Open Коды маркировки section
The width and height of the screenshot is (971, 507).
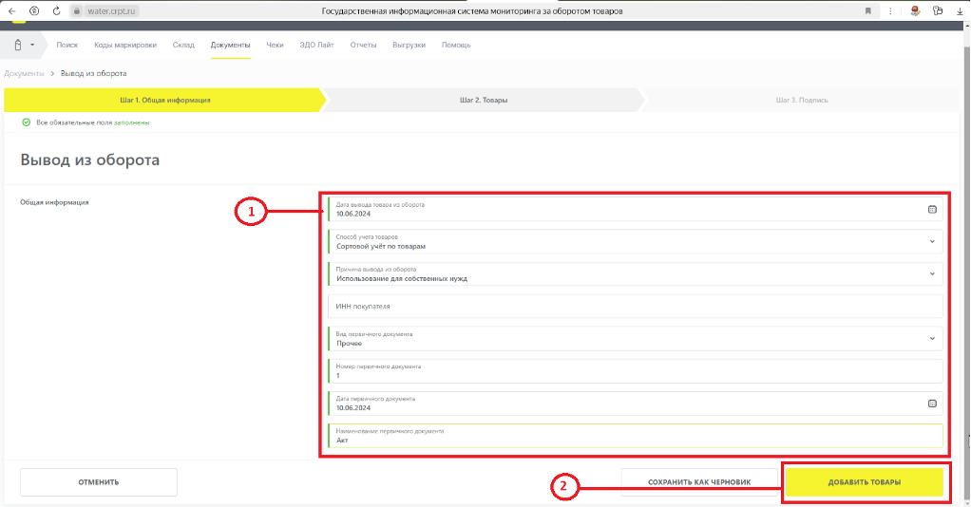[125, 46]
